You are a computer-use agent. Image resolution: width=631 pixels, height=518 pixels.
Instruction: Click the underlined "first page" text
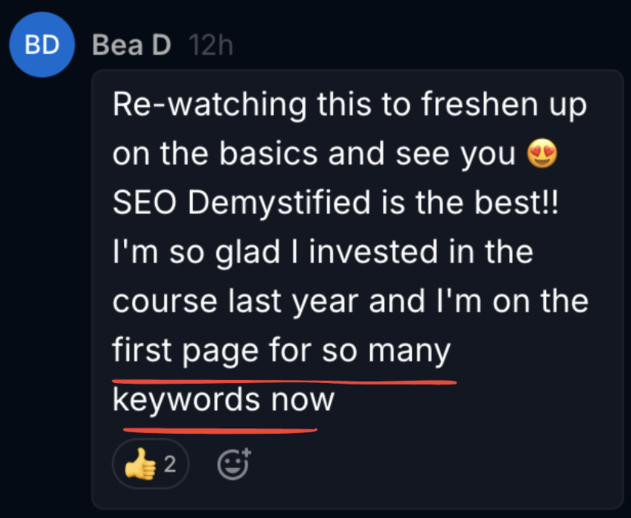click(x=185, y=351)
